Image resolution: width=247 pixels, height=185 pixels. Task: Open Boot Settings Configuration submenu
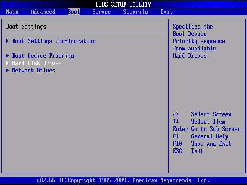tap(54, 41)
